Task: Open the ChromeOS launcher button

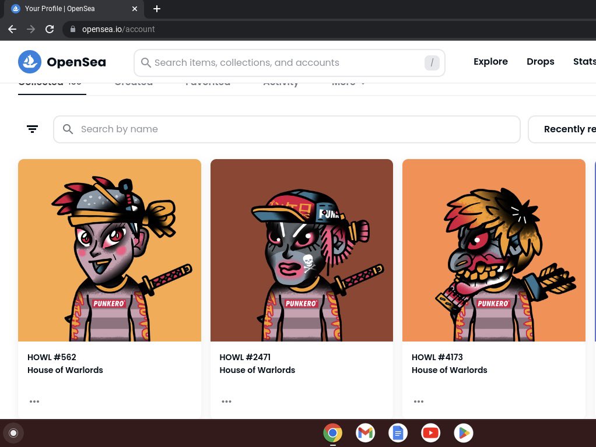Action: click(13, 433)
